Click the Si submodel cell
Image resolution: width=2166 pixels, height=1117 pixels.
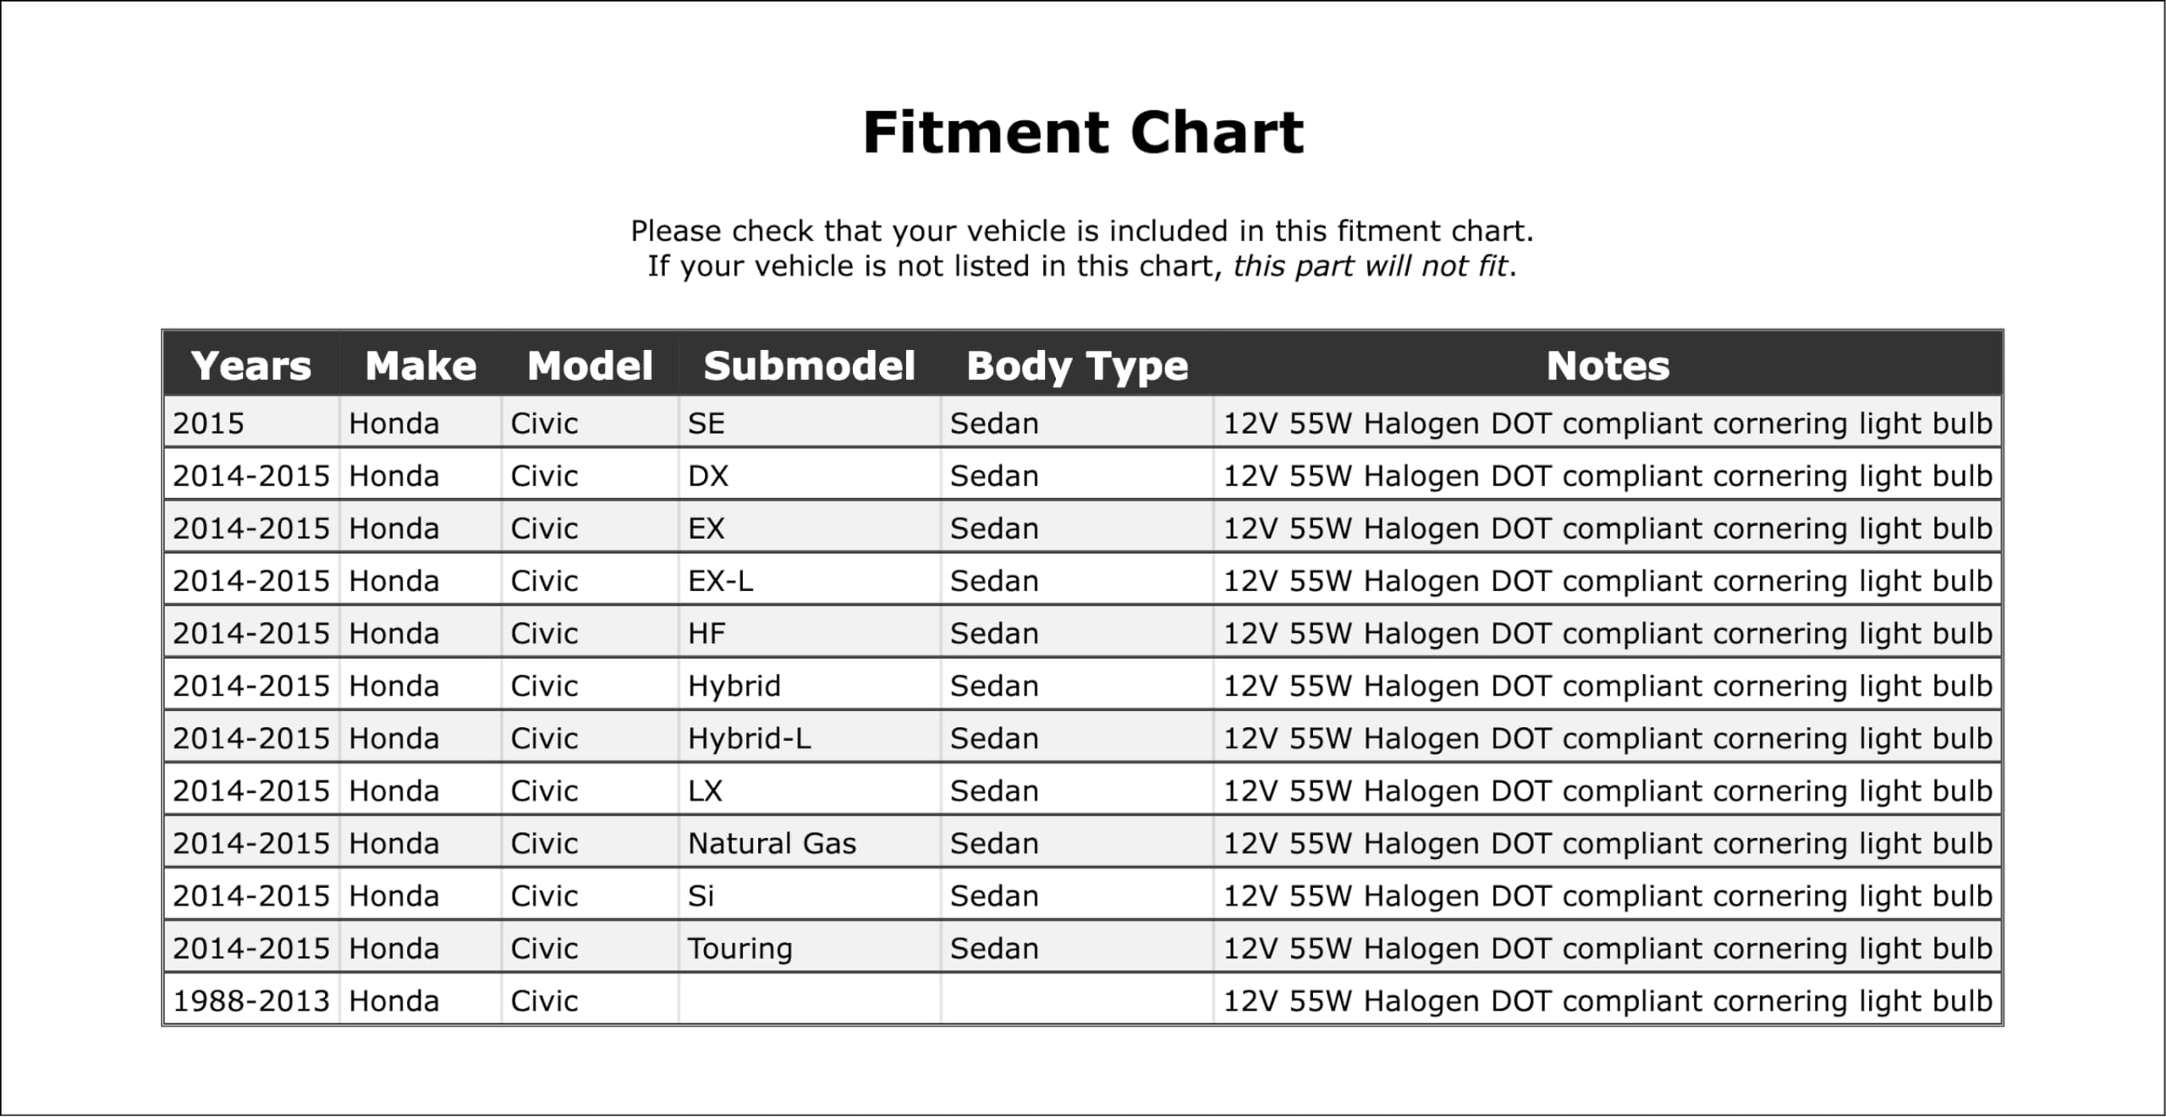pos(701,895)
